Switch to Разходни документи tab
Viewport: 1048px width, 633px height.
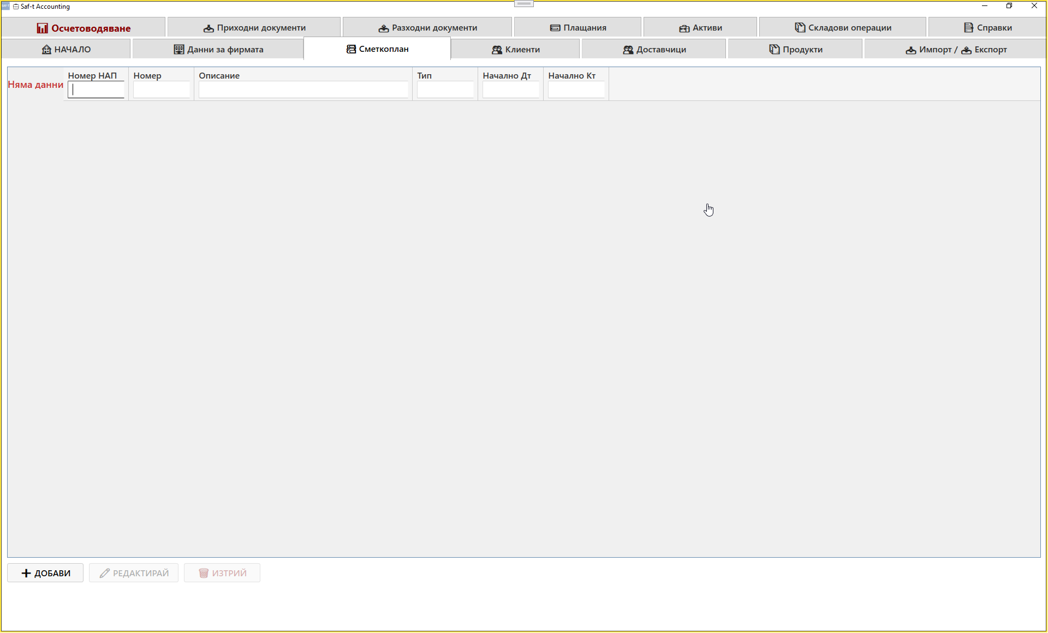coord(427,27)
